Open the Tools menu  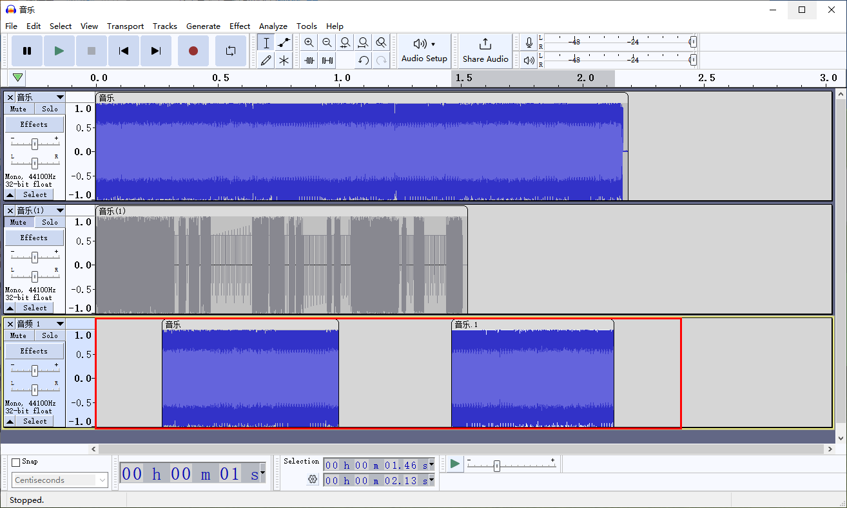point(307,26)
